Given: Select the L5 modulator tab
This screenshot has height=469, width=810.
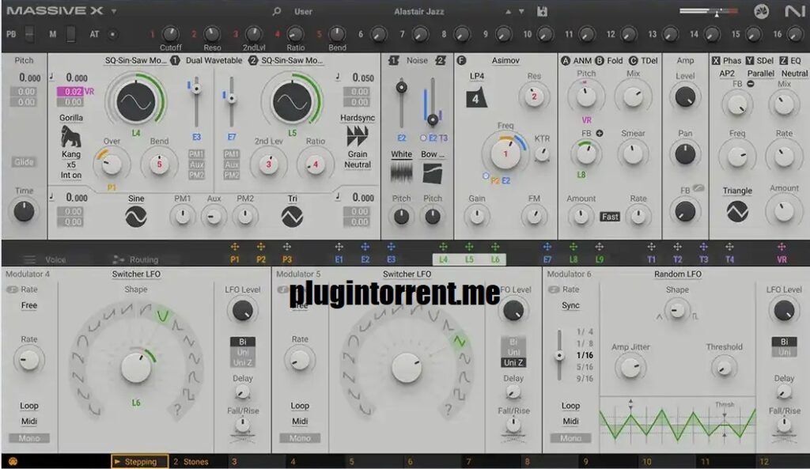Looking at the screenshot, I should point(469,259).
